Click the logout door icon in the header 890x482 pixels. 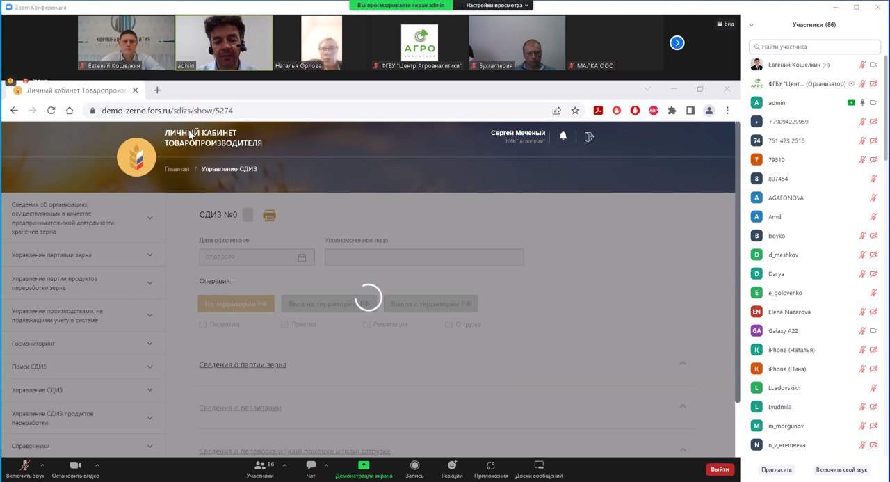[x=589, y=137]
